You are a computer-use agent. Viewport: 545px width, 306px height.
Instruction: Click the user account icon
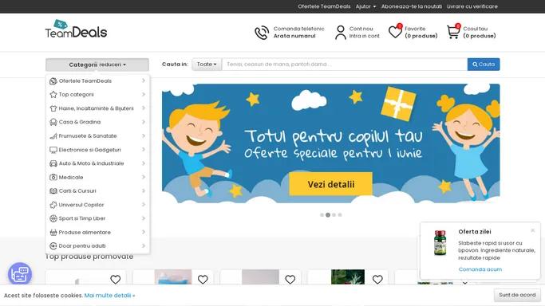point(340,33)
